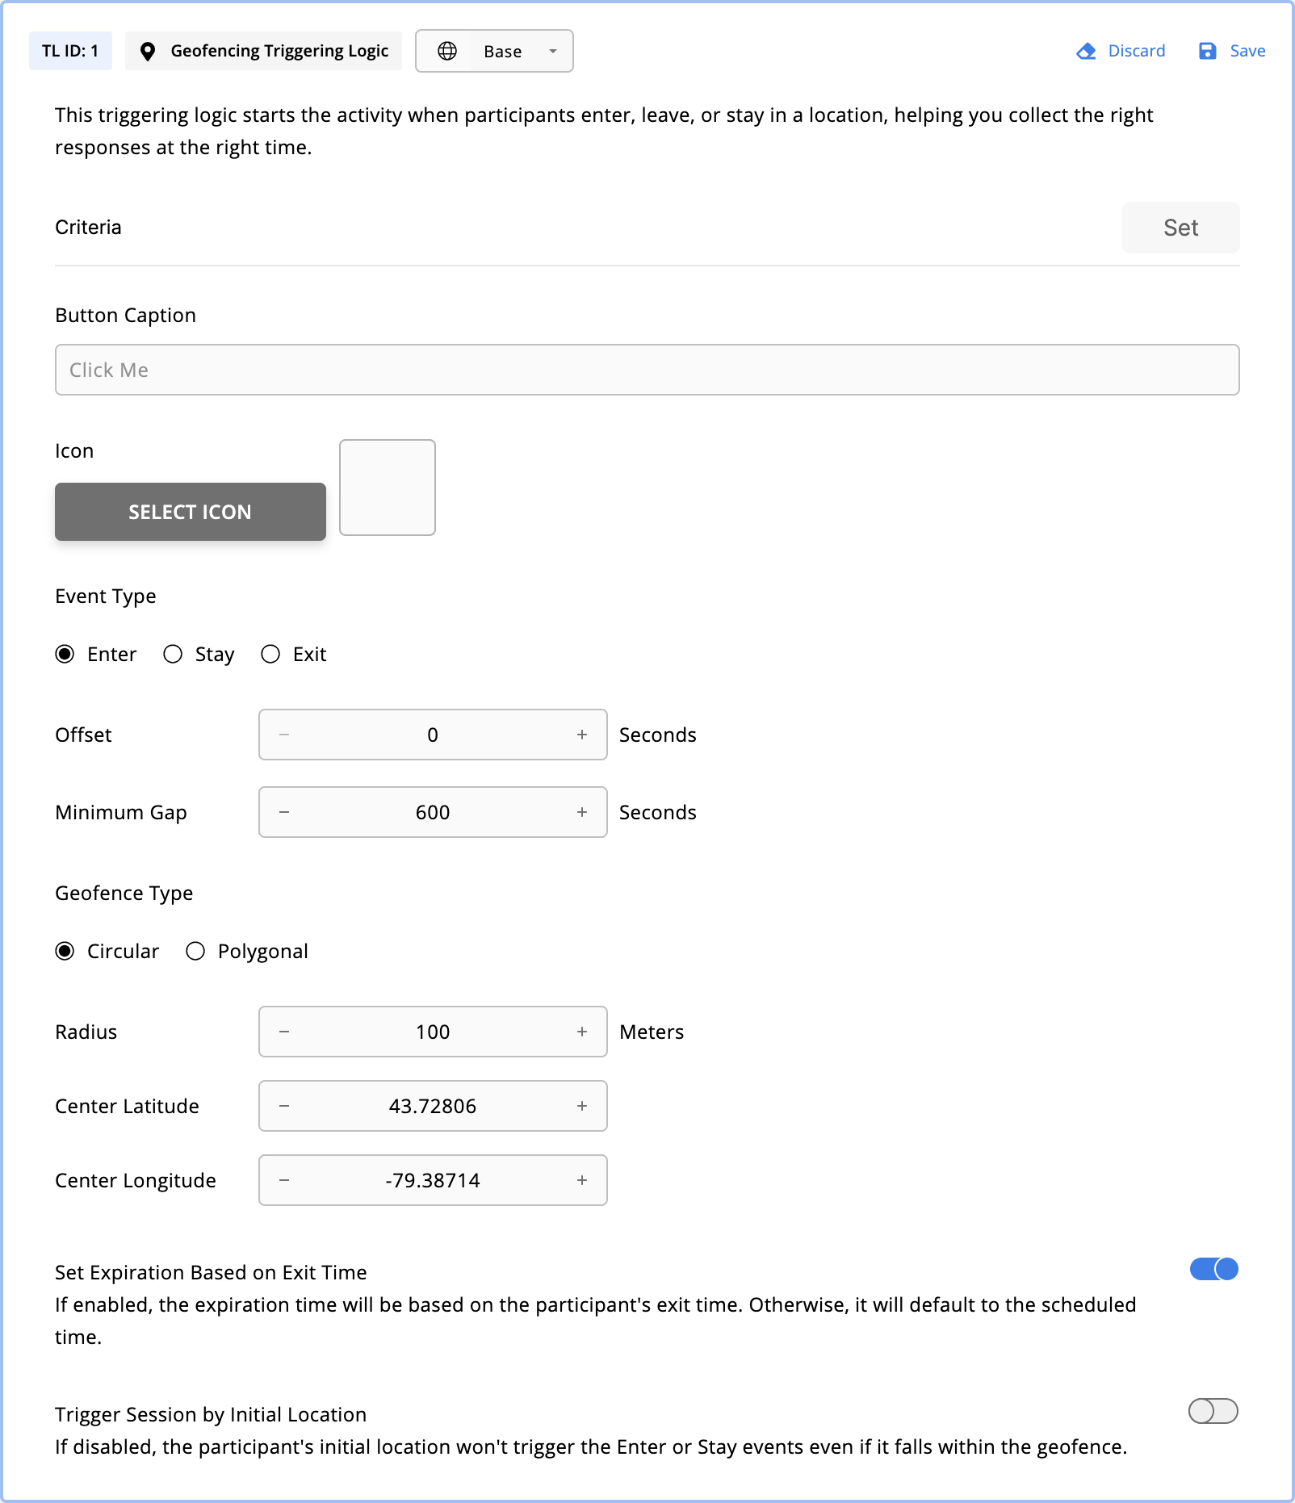Image resolution: width=1295 pixels, height=1503 pixels.
Task: Click the SELECT ICON button
Action: 190,511
